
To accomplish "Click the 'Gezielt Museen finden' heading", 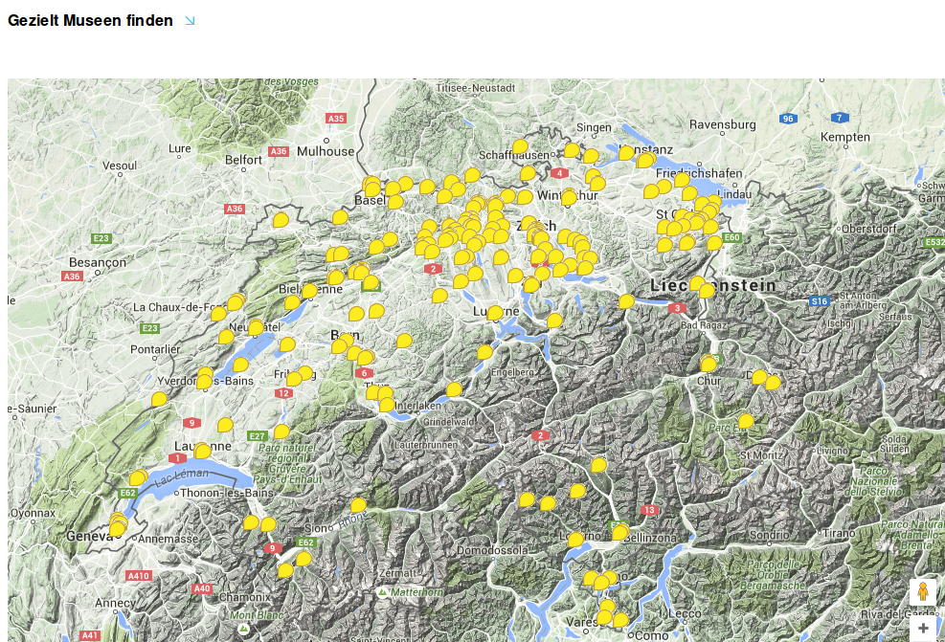I will [x=90, y=20].
